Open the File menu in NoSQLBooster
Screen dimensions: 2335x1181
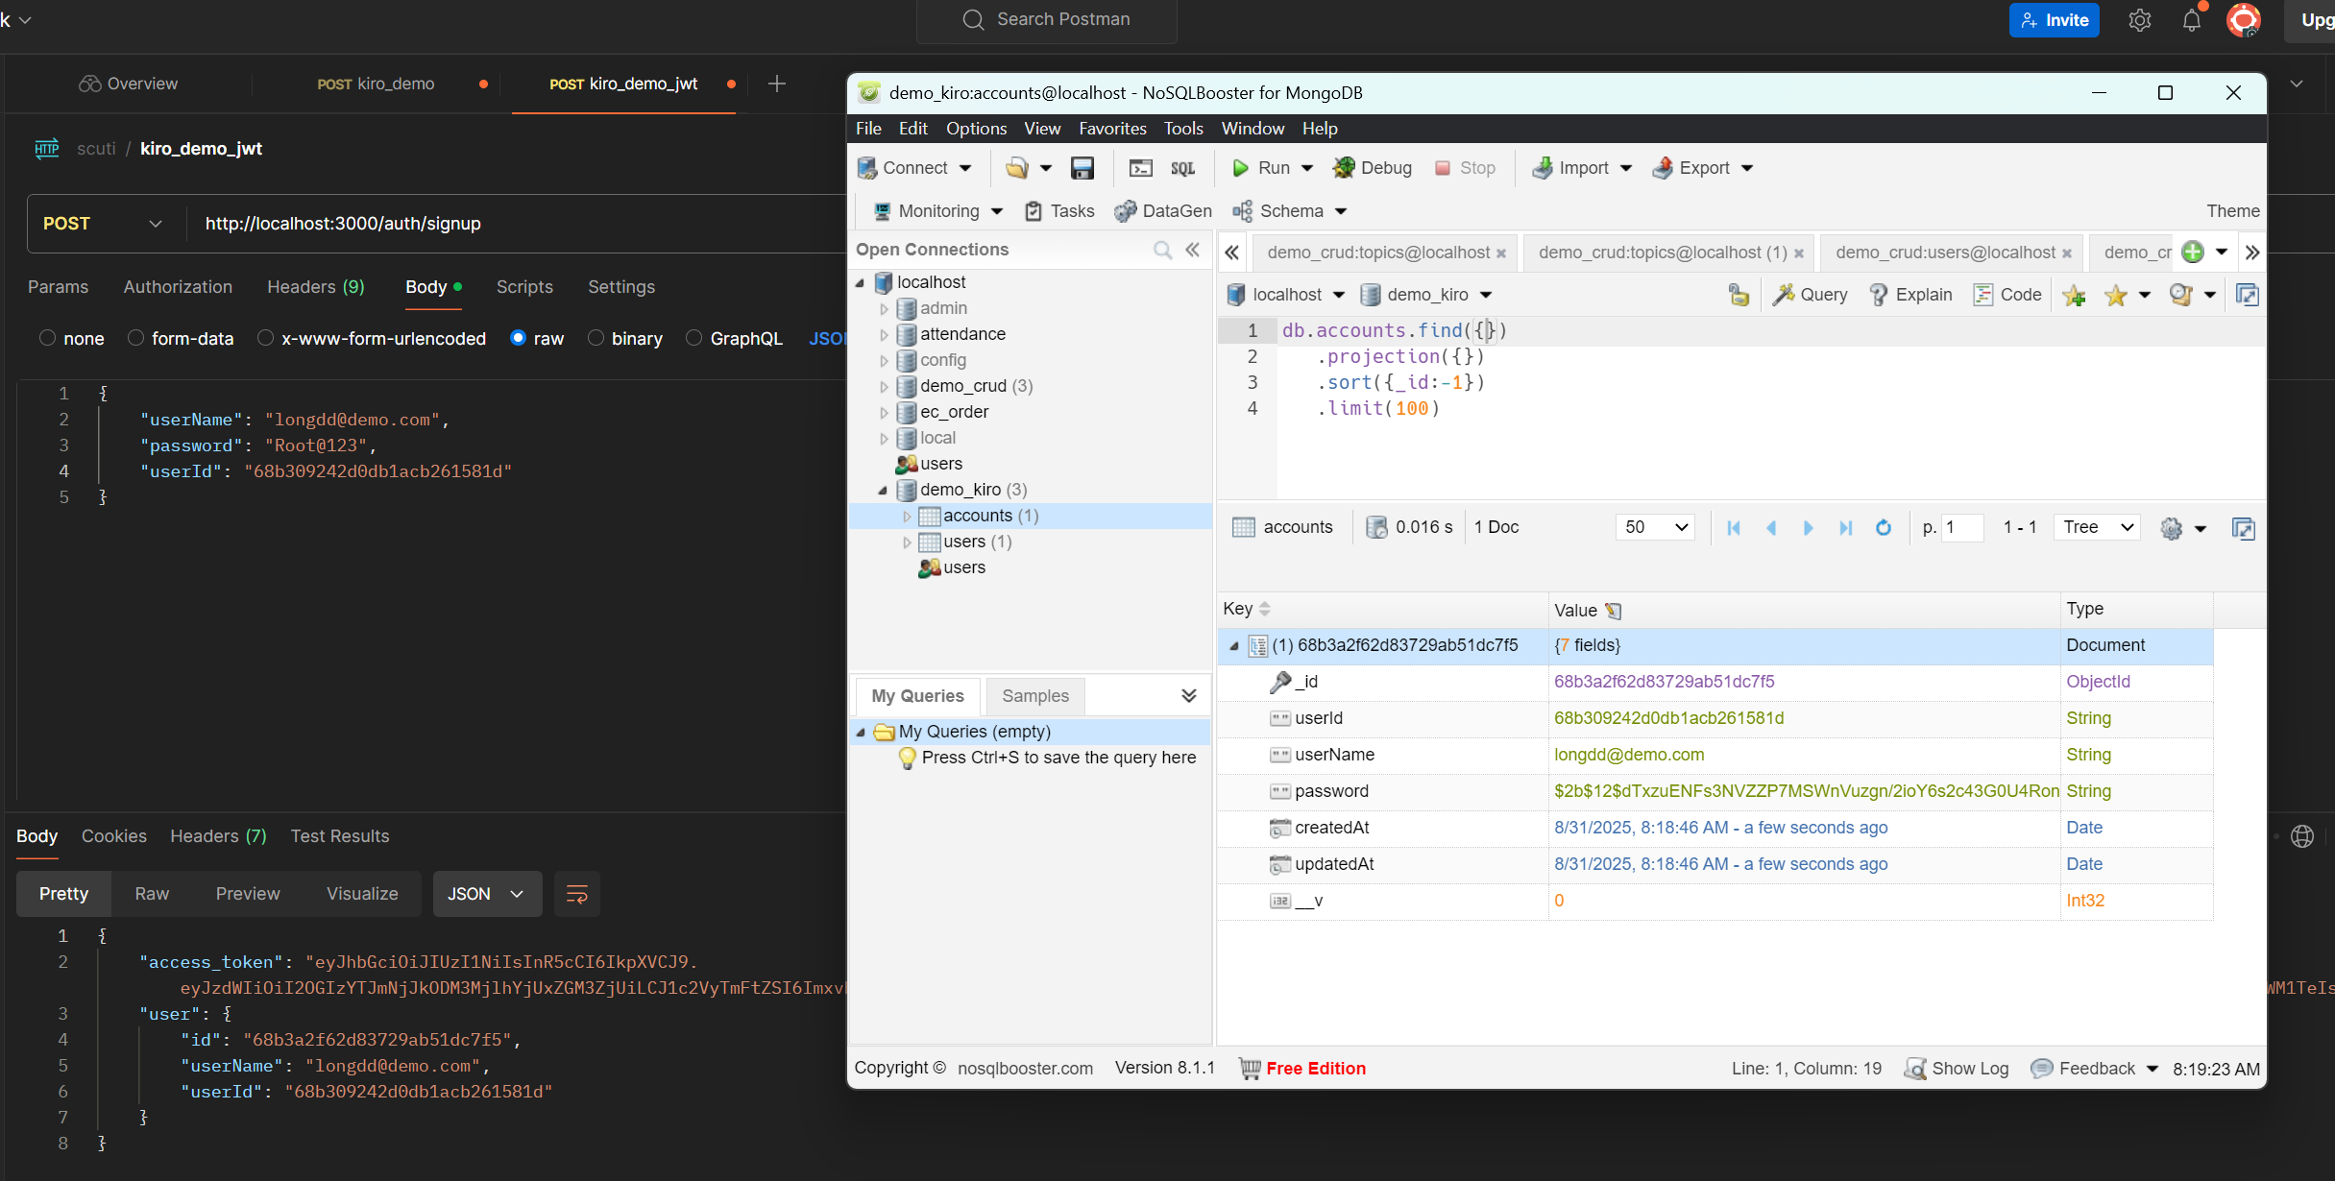[x=868, y=129]
